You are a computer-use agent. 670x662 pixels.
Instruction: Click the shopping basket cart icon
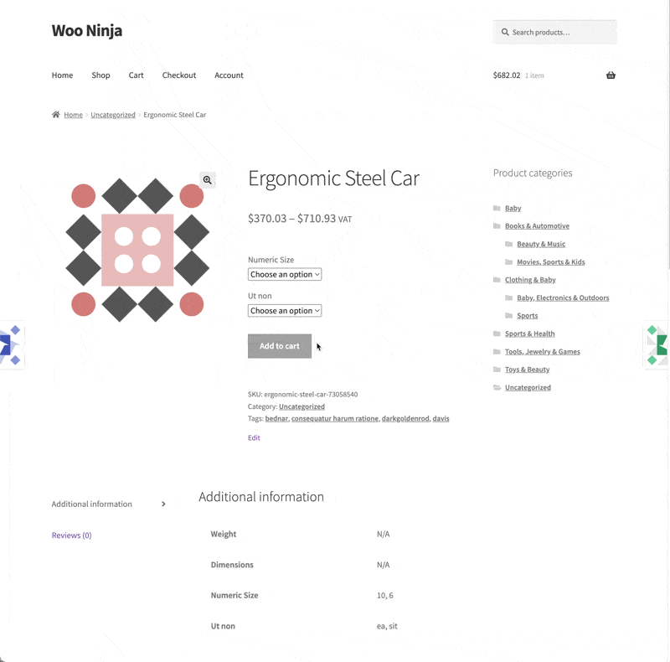611,75
